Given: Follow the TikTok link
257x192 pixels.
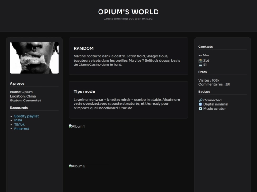Looking at the screenshot, I should [x=20, y=124].
